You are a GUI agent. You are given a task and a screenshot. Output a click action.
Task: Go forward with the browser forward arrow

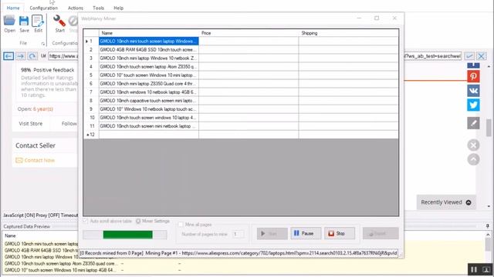coord(21,56)
